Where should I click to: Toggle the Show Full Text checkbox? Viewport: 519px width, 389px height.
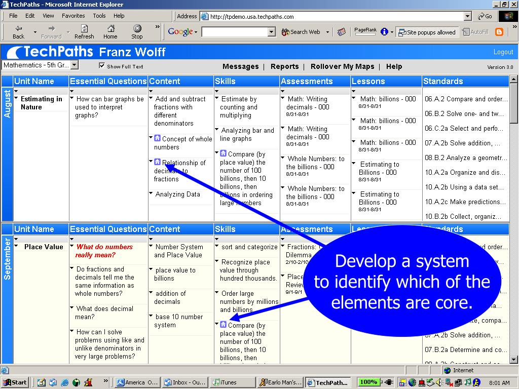[102, 65]
